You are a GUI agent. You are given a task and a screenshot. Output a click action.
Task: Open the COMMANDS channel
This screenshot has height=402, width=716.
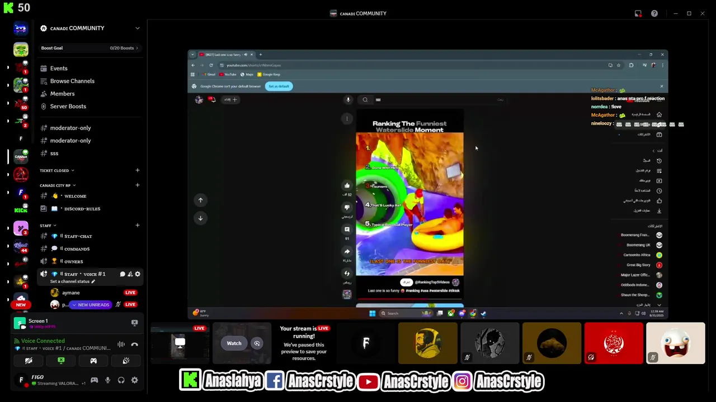pos(77,249)
